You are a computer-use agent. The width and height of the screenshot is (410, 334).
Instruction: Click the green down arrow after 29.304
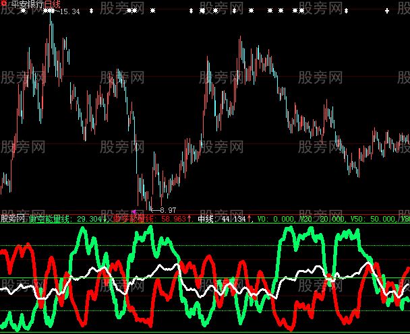(x=104, y=219)
